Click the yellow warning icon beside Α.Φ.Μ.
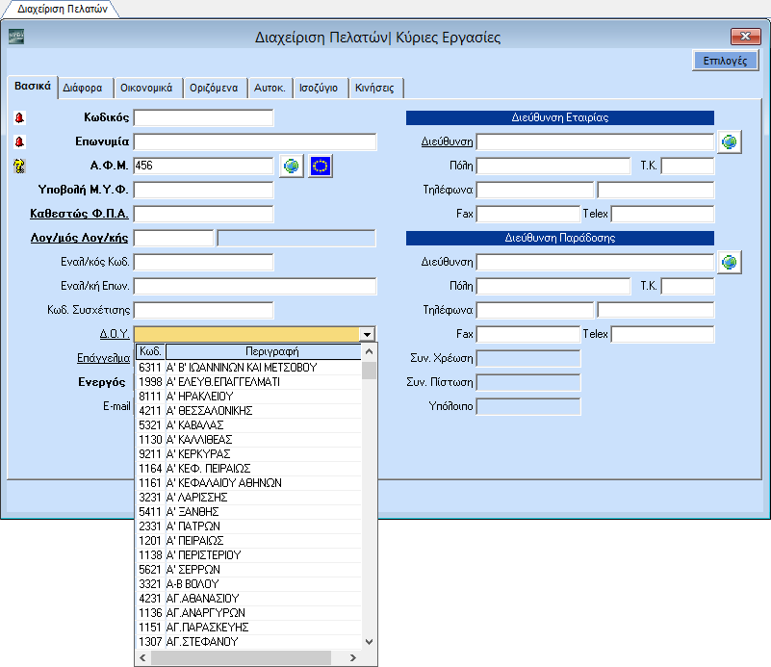Image resolution: width=771 pixels, height=667 pixels. point(19,166)
